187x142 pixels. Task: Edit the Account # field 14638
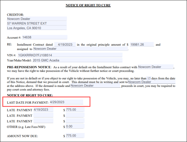click(45, 37)
